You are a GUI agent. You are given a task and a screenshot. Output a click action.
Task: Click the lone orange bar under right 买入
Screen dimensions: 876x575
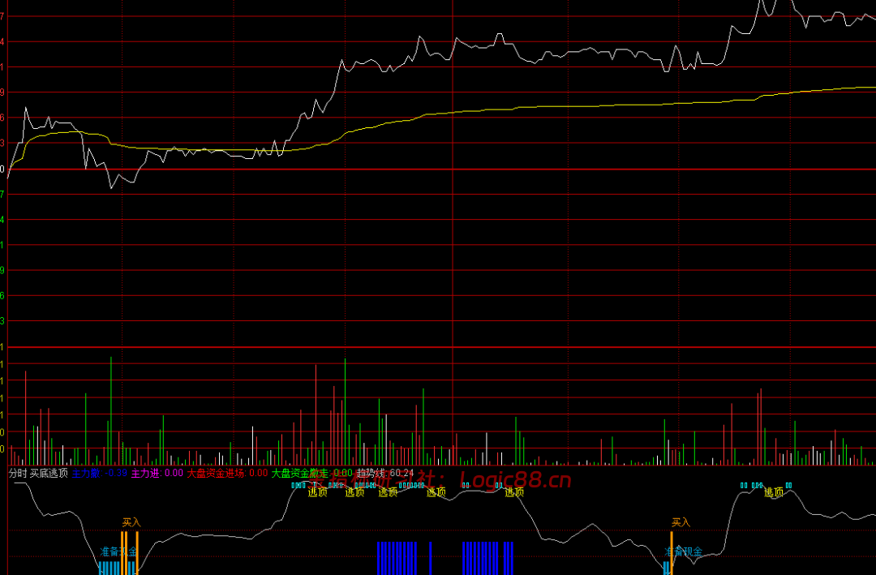click(672, 551)
